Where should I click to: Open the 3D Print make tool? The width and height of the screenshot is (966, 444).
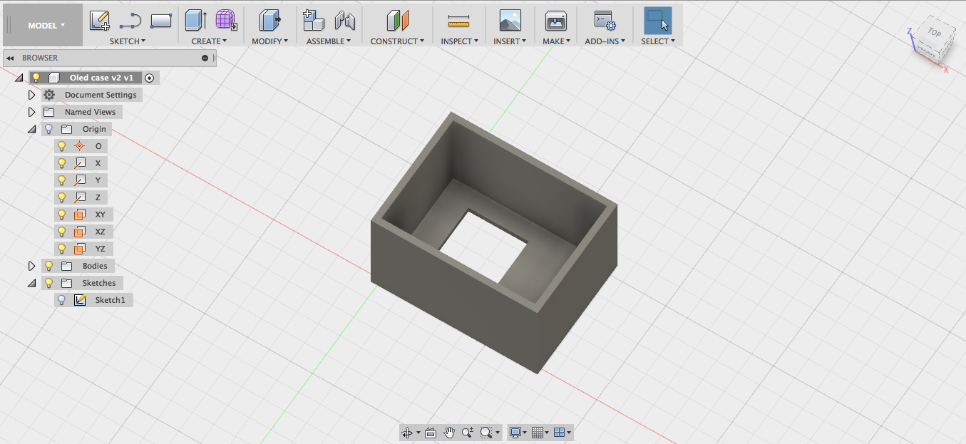pos(556,21)
